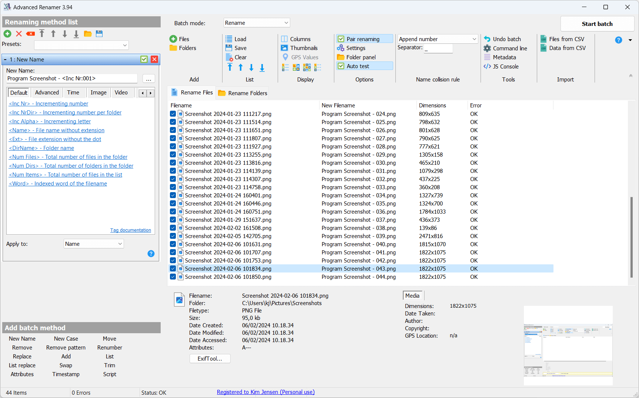
Task: Click the Start batch button
Action: click(597, 23)
